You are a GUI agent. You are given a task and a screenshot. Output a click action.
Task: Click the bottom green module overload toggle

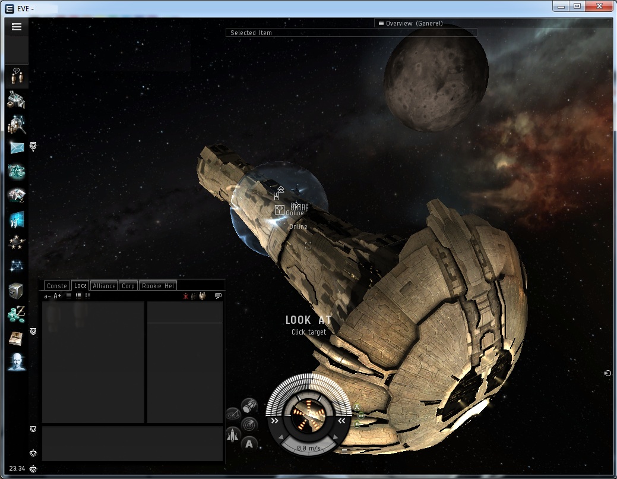click(356, 424)
